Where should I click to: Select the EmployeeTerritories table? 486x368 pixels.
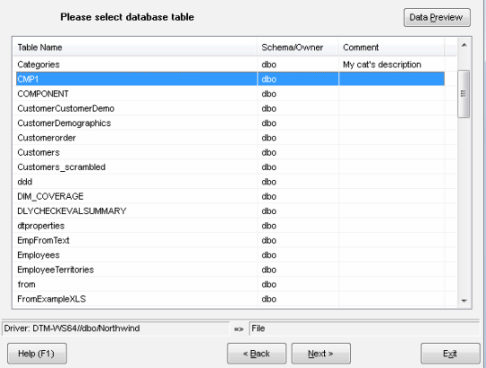point(230,270)
